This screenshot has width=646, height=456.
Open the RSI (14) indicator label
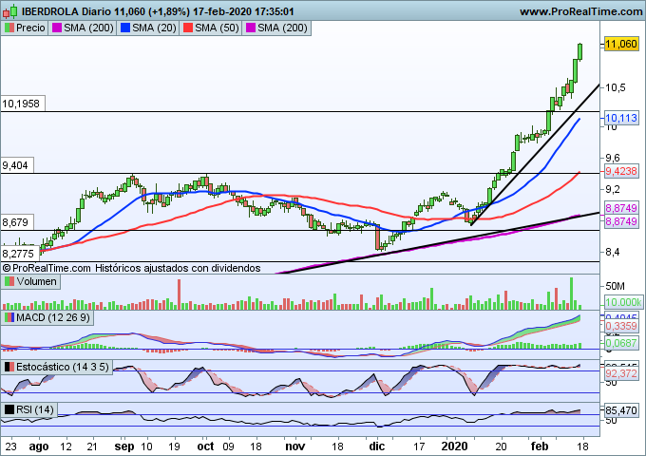point(35,409)
